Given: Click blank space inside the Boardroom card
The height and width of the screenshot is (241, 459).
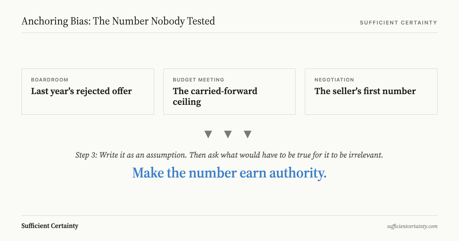Looking at the screenshot, I should pos(88,105).
